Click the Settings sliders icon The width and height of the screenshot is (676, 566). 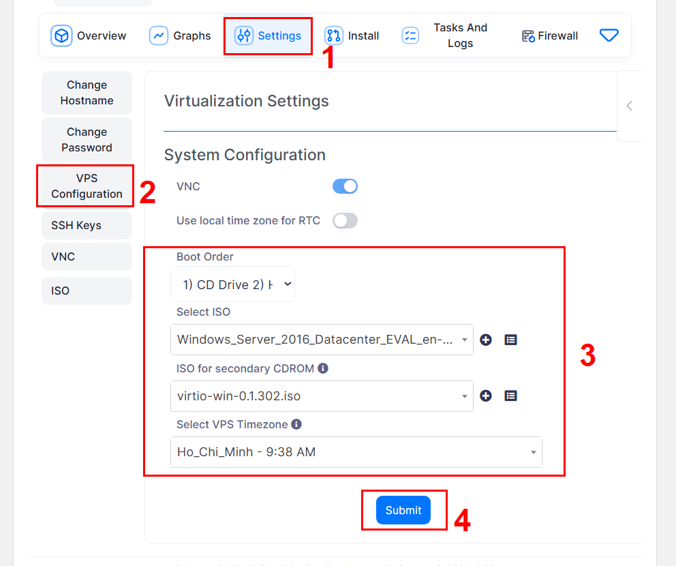click(244, 35)
